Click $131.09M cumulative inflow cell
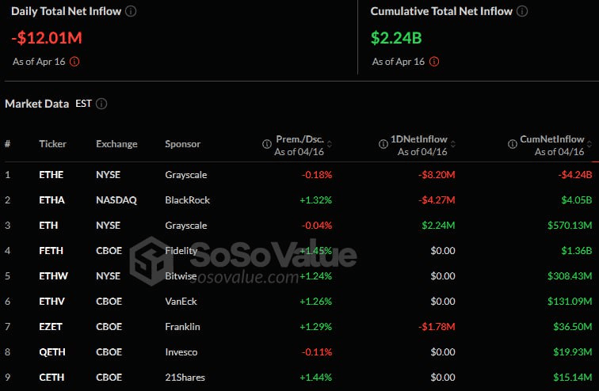Viewport: 599px width, 391px height. pos(570,302)
